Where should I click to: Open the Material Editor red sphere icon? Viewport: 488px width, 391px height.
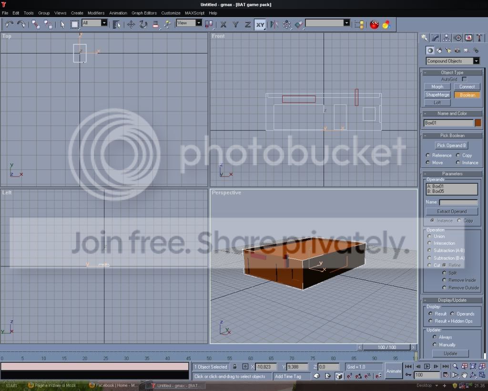tap(375, 24)
